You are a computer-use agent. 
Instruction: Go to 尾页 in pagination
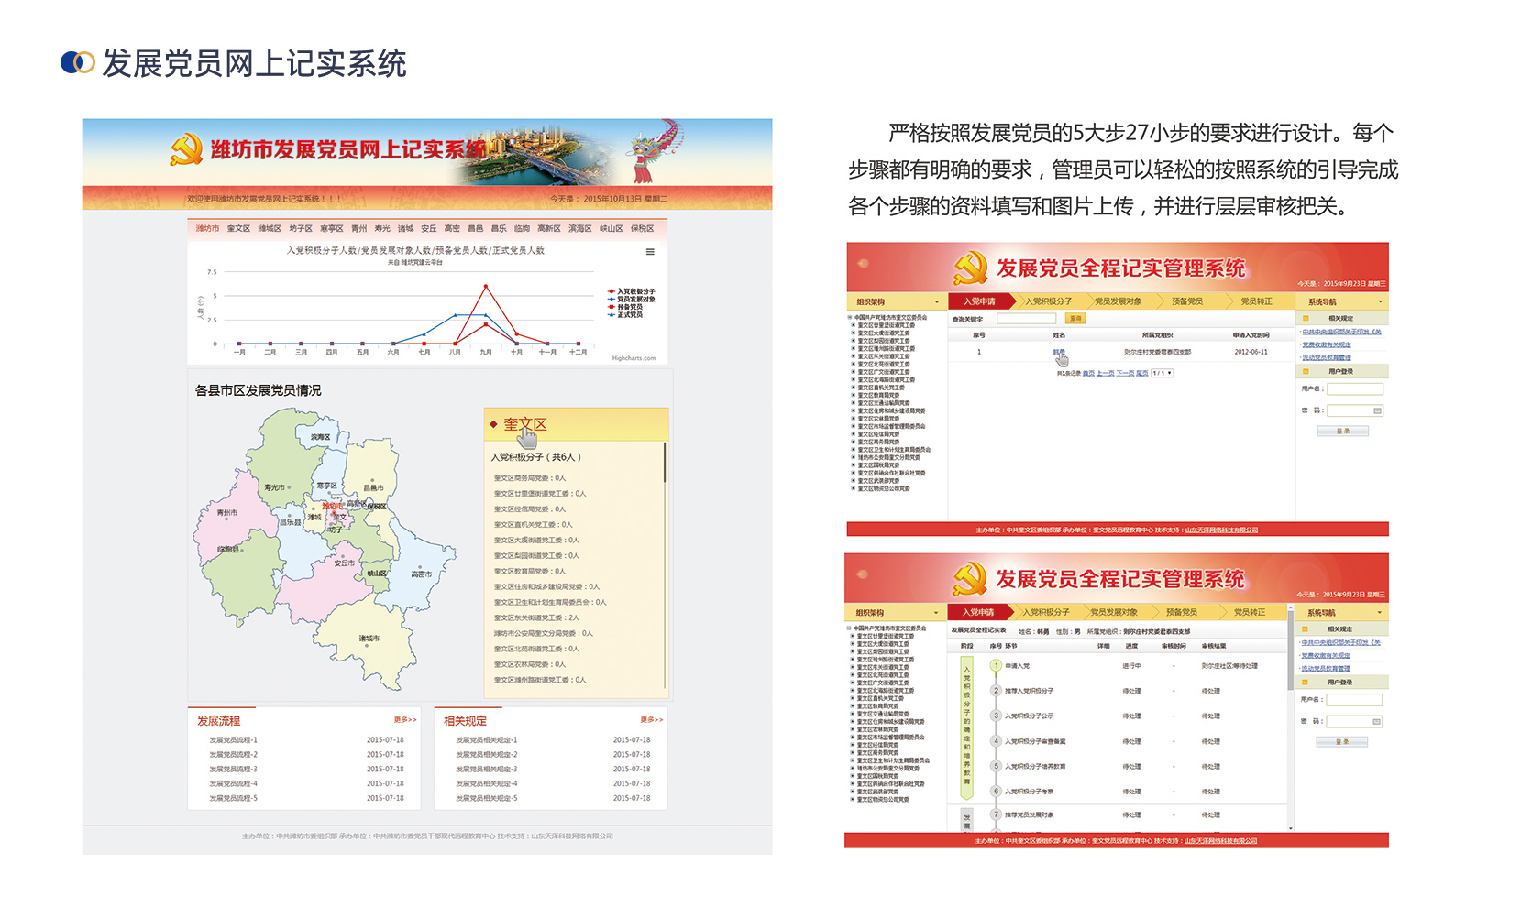1142,374
